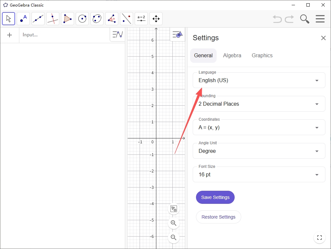This screenshot has height=249, width=331.
Task: Toggle the Graphics view style bar
Action: tap(177, 34)
